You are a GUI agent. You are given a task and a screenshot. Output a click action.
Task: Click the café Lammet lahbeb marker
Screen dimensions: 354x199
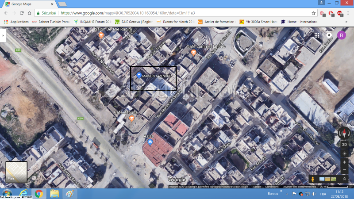point(193,53)
